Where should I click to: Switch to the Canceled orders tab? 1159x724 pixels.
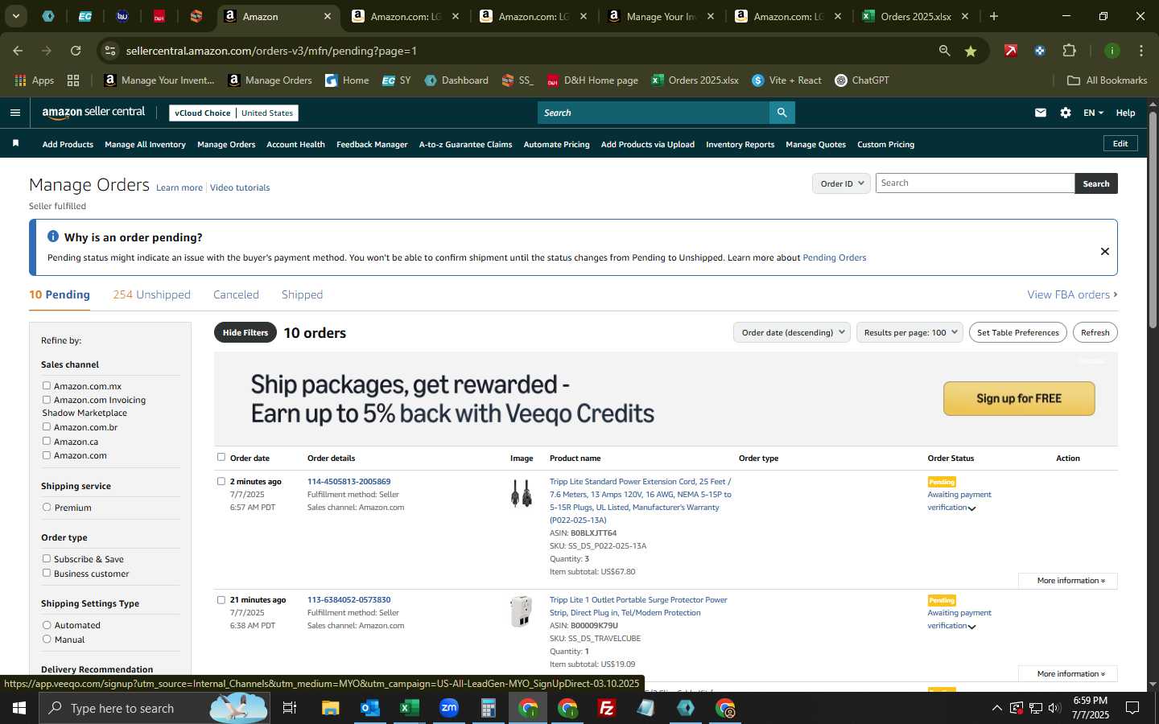236,294
